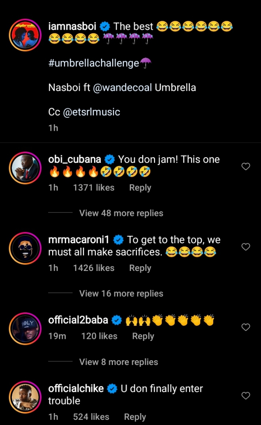Open obi_cubana's profile avatar
This screenshot has height=425, width=261.
pos(25,168)
